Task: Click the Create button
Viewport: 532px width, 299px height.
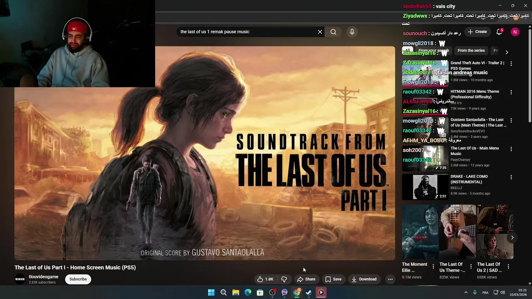Action: [477, 32]
